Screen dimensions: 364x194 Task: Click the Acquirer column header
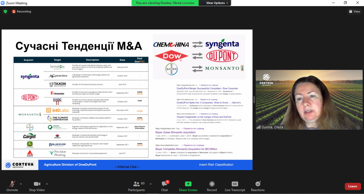click(x=28, y=60)
